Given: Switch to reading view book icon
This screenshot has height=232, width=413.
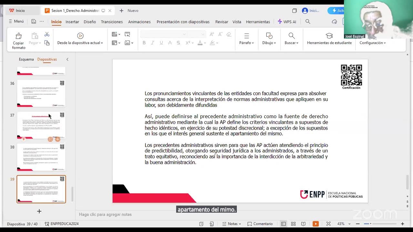Looking at the screenshot, I should coord(303,224).
